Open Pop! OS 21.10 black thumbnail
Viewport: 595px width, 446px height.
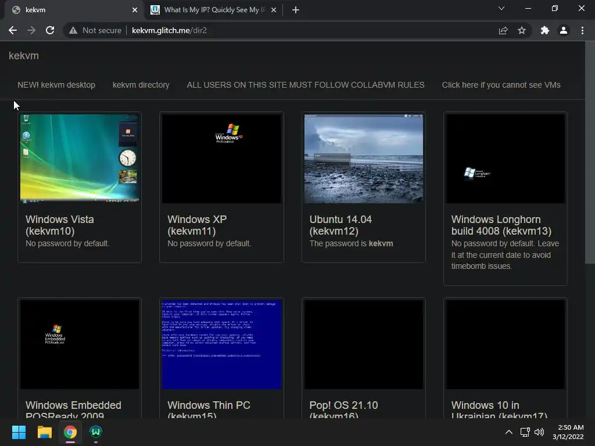coord(364,344)
